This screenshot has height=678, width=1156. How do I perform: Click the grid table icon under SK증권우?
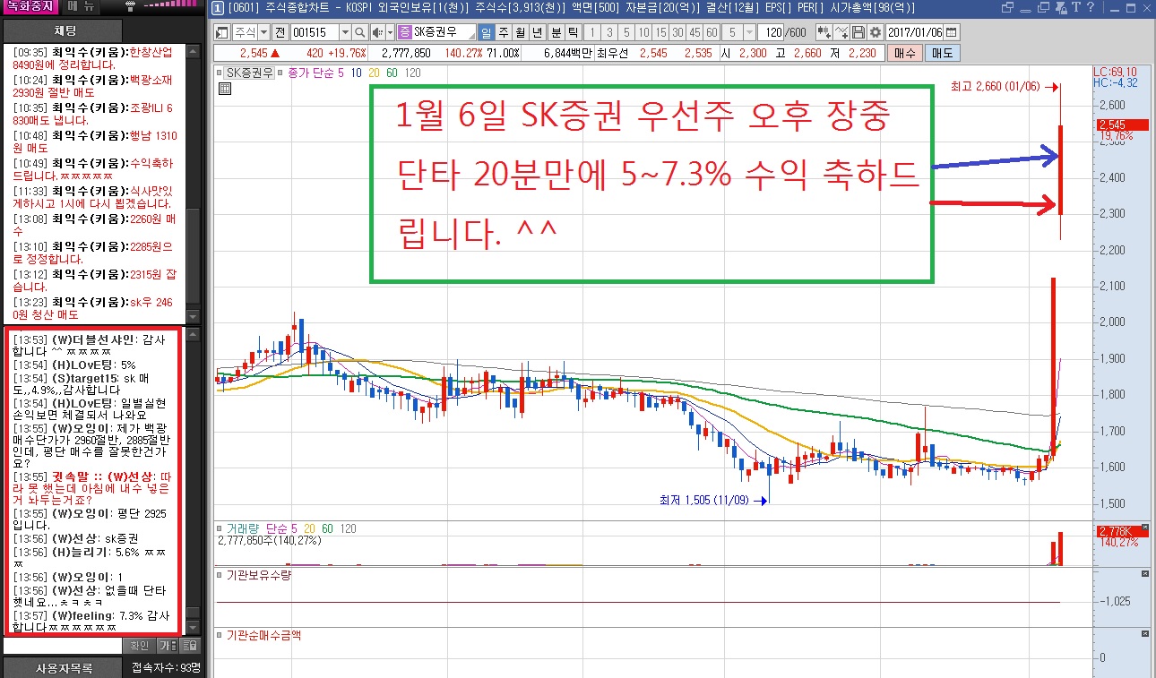(x=223, y=88)
